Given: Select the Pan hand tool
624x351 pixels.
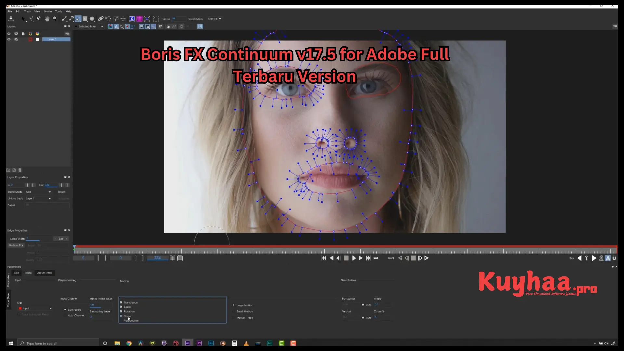Looking at the screenshot, I should 47,19.
